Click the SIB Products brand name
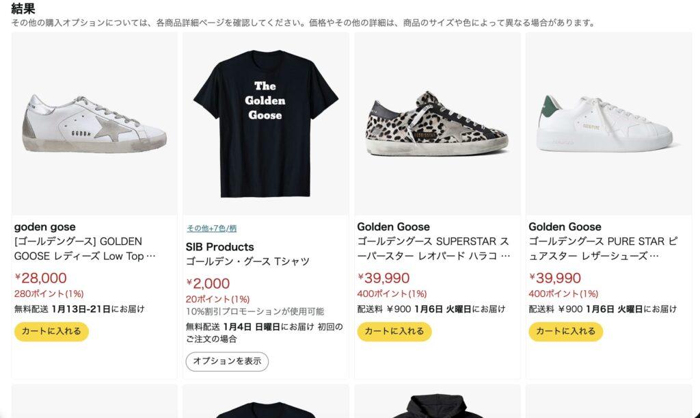 219,247
